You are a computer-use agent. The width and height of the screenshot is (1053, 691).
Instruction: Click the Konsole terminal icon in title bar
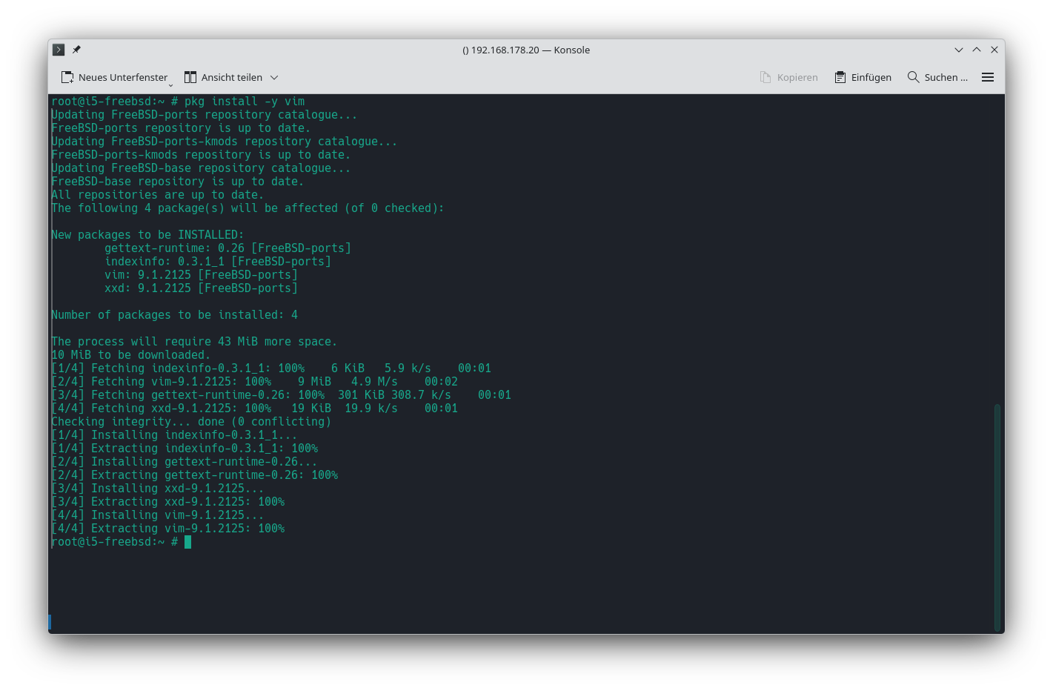59,50
